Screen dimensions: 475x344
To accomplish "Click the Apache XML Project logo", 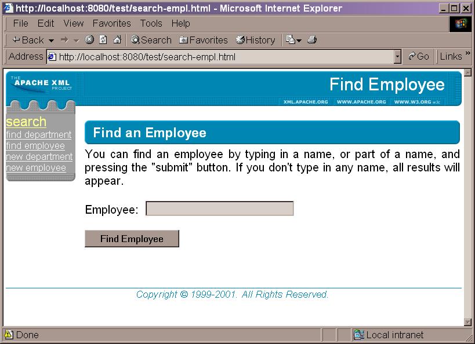I will click(x=41, y=84).
